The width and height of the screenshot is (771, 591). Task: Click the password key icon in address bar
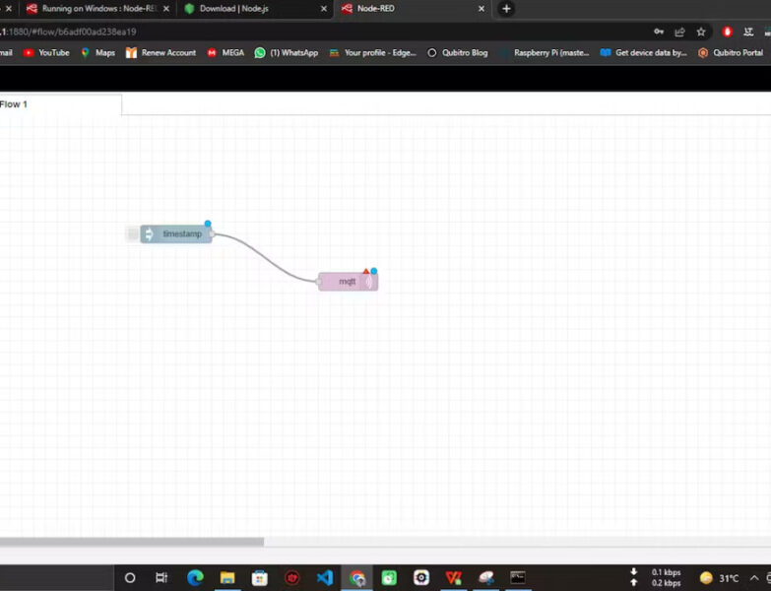[658, 32]
